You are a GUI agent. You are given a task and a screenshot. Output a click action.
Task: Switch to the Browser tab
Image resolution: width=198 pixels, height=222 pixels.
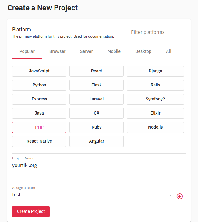pos(58,51)
